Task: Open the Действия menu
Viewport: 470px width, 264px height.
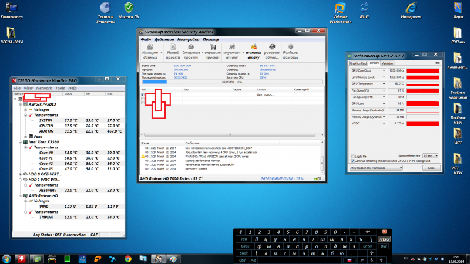Action: (164, 39)
